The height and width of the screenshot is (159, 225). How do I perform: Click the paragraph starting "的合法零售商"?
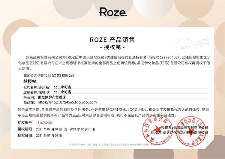(x=113, y=112)
